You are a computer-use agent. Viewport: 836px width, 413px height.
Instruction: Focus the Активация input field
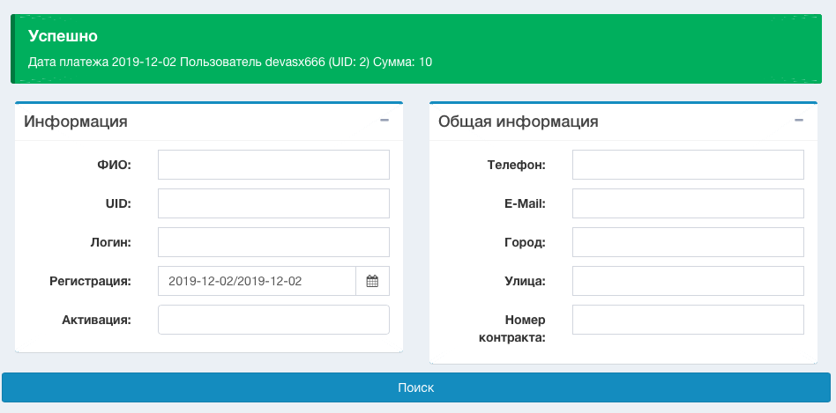273,320
